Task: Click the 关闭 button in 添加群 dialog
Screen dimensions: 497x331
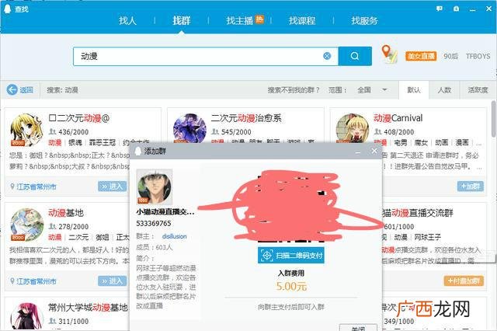Action: pos(359,328)
